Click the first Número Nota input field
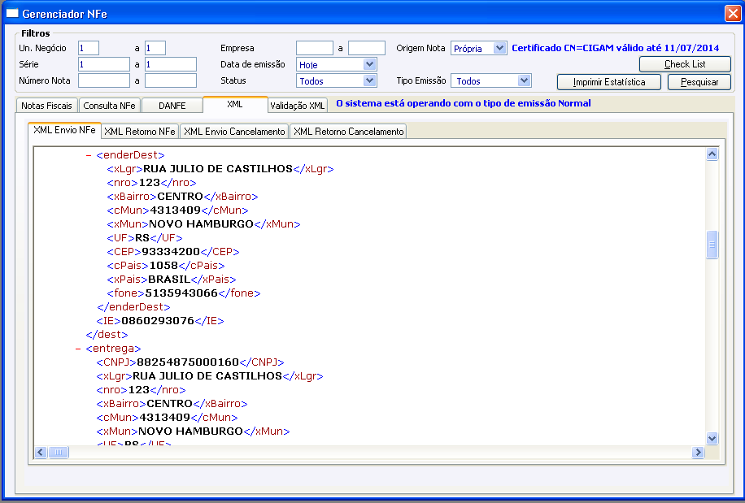Viewport: 745px width, 503px height. pos(104,80)
